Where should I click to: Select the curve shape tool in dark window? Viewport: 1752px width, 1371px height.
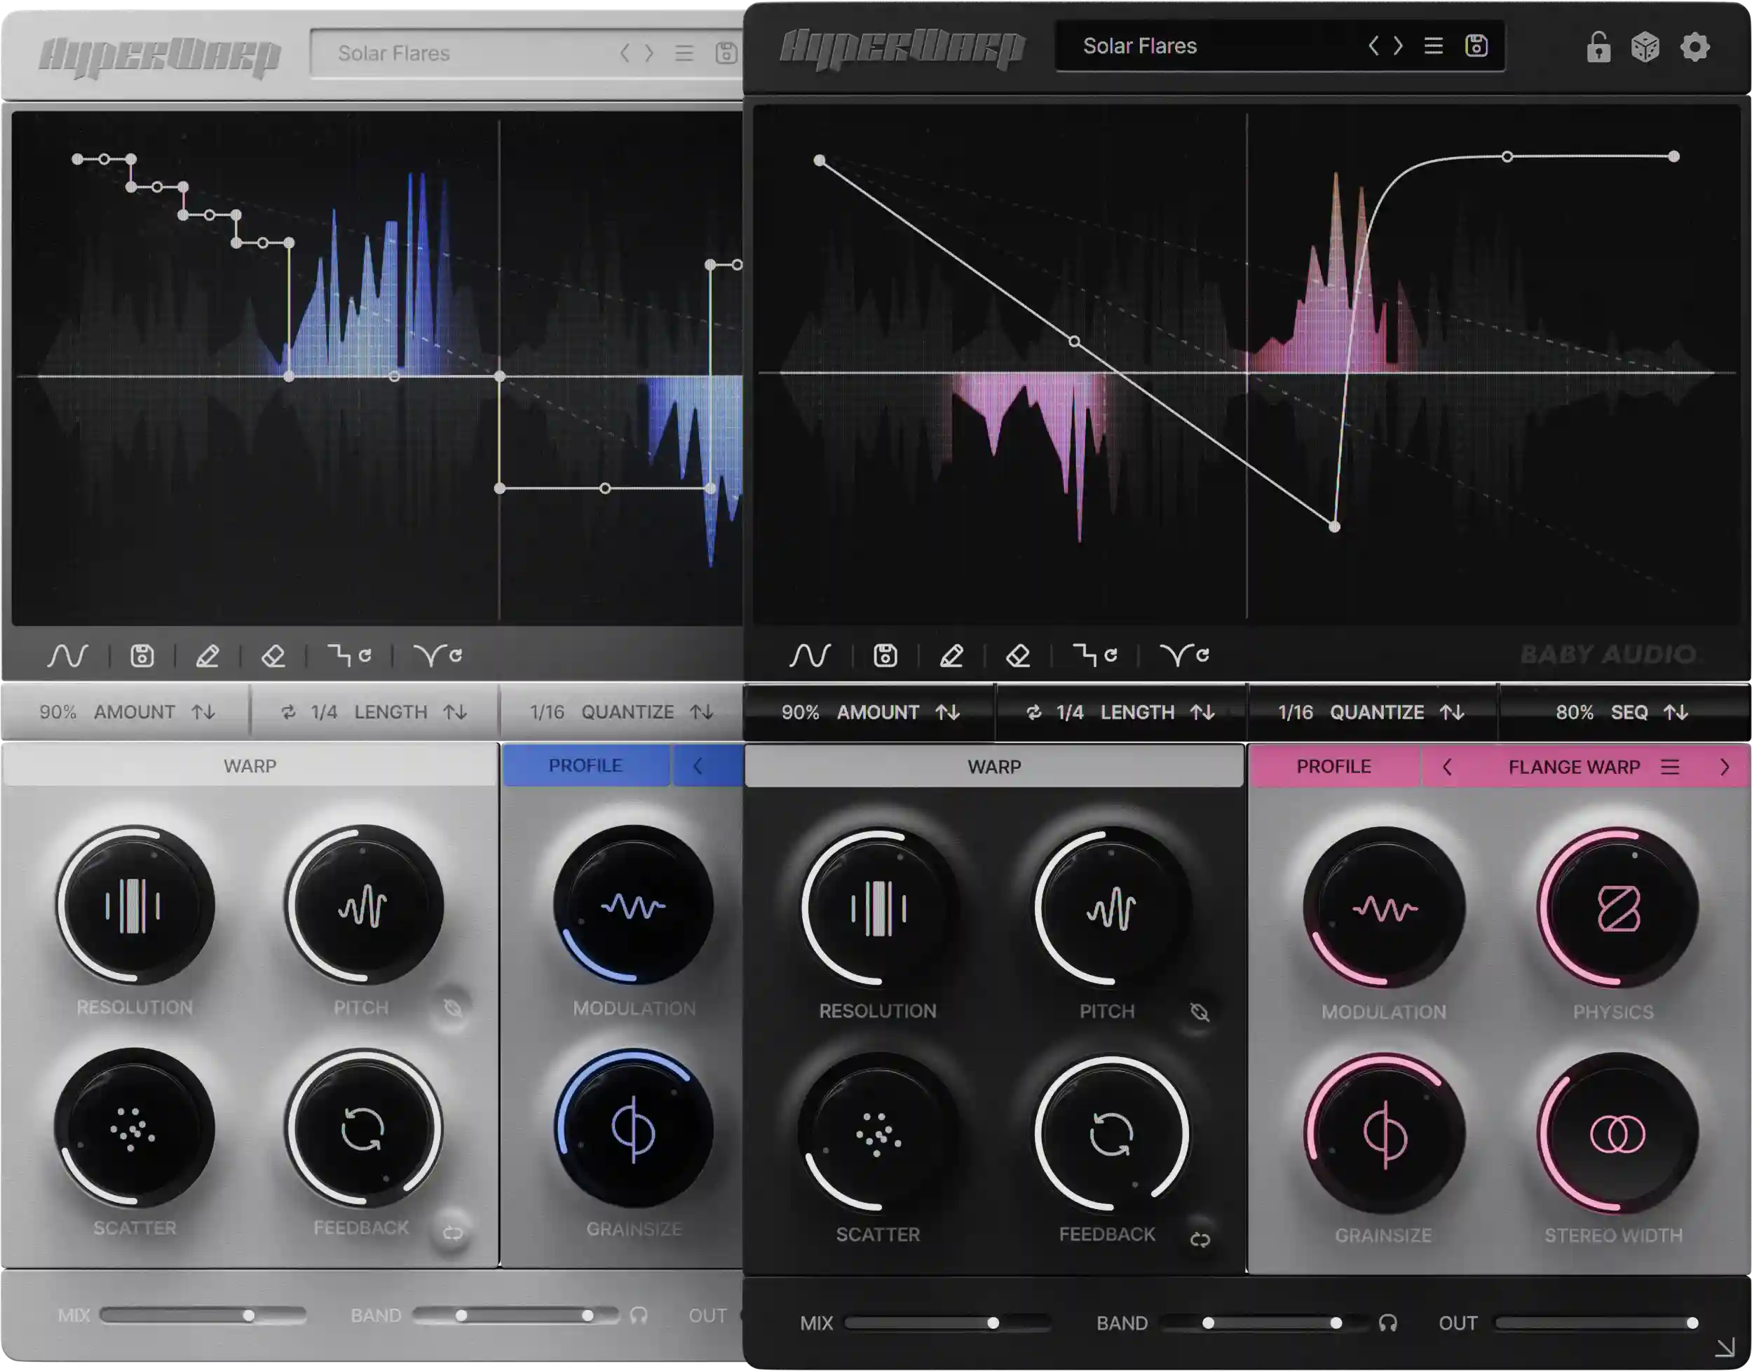[809, 655]
